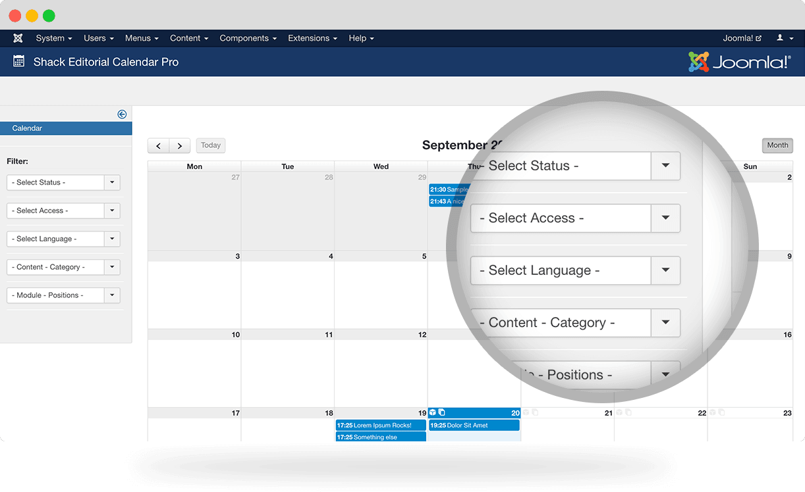This screenshot has width=805, height=492.
Task: Click the Joomla! site link in the top bar
Action: pos(742,38)
